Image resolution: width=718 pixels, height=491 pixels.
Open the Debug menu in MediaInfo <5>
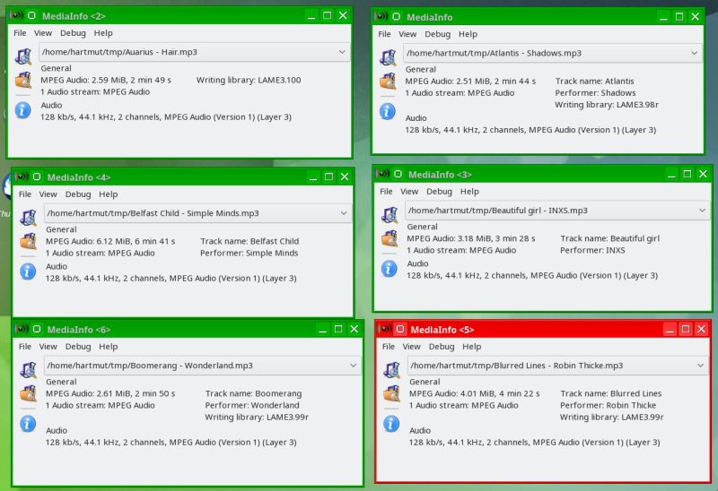(x=442, y=347)
